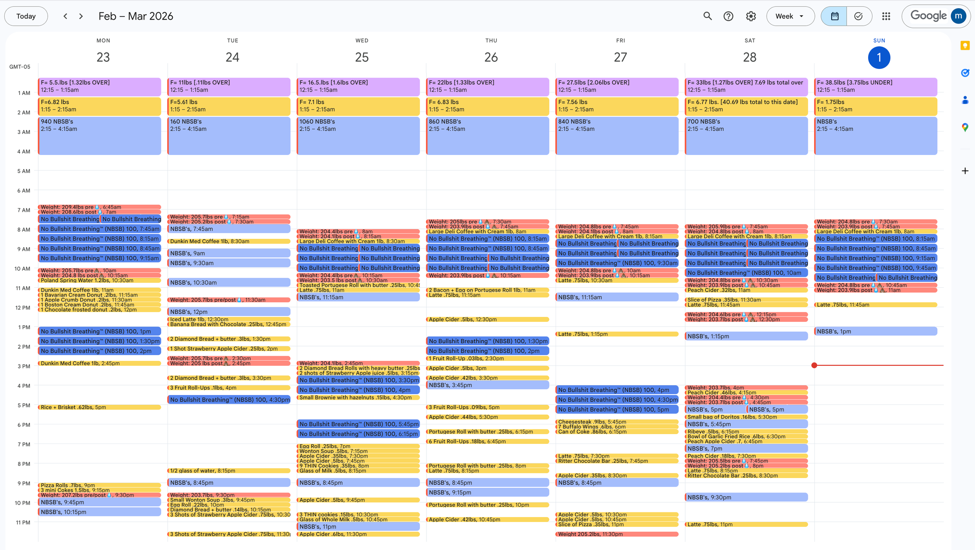Open the Support help icon
Image resolution: width=975 pixels, height=550 pixels.
click(x=728, y=16)
